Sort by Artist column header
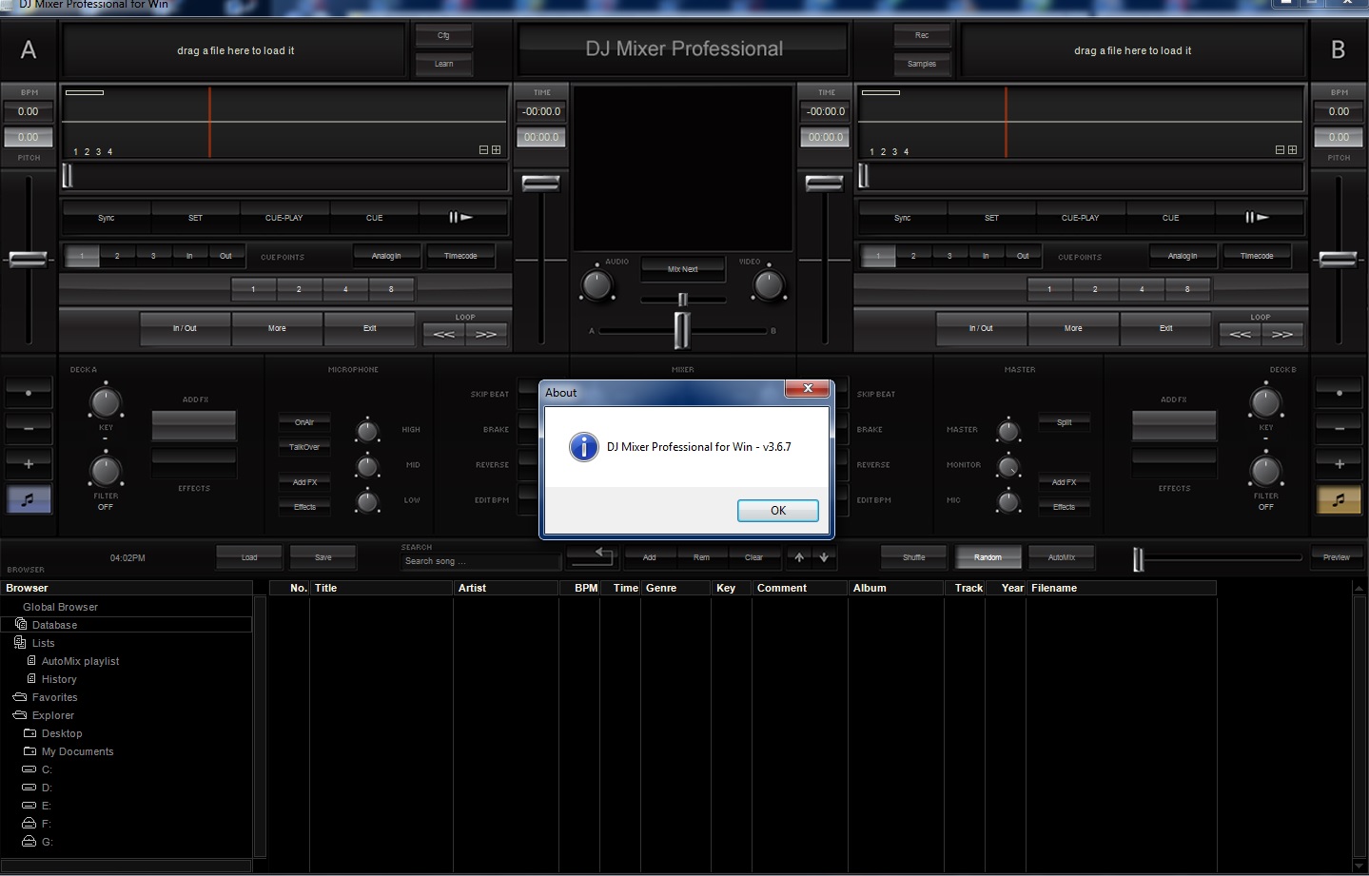Viewport: 1369px width, 876px height. point(506,588)
